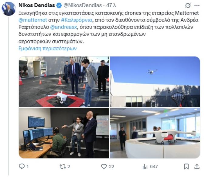The image size is (222, 180).
Task: Open photo of drone flying in blue sky
Action: [155, 82]
